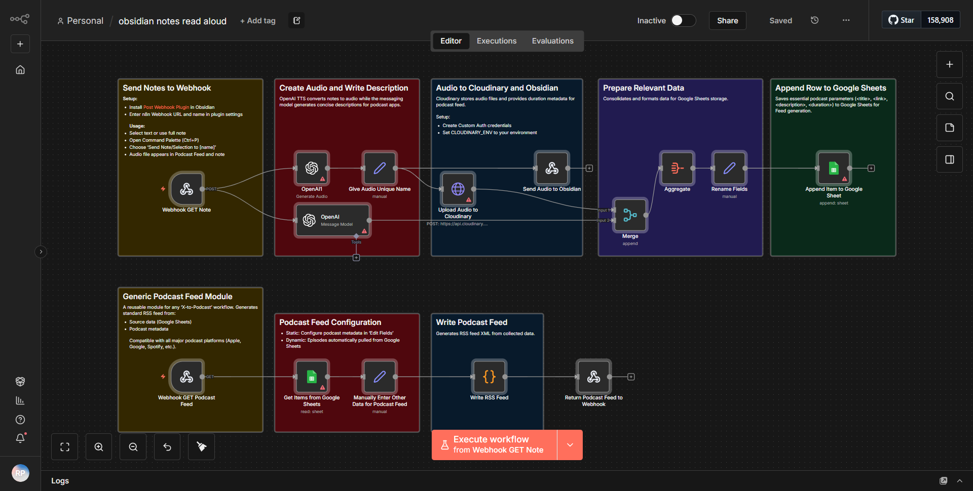The width and height of the screenshot is (973, 491).
Task: Click the Personal project breadcrumb
Action: coord(80,21)
